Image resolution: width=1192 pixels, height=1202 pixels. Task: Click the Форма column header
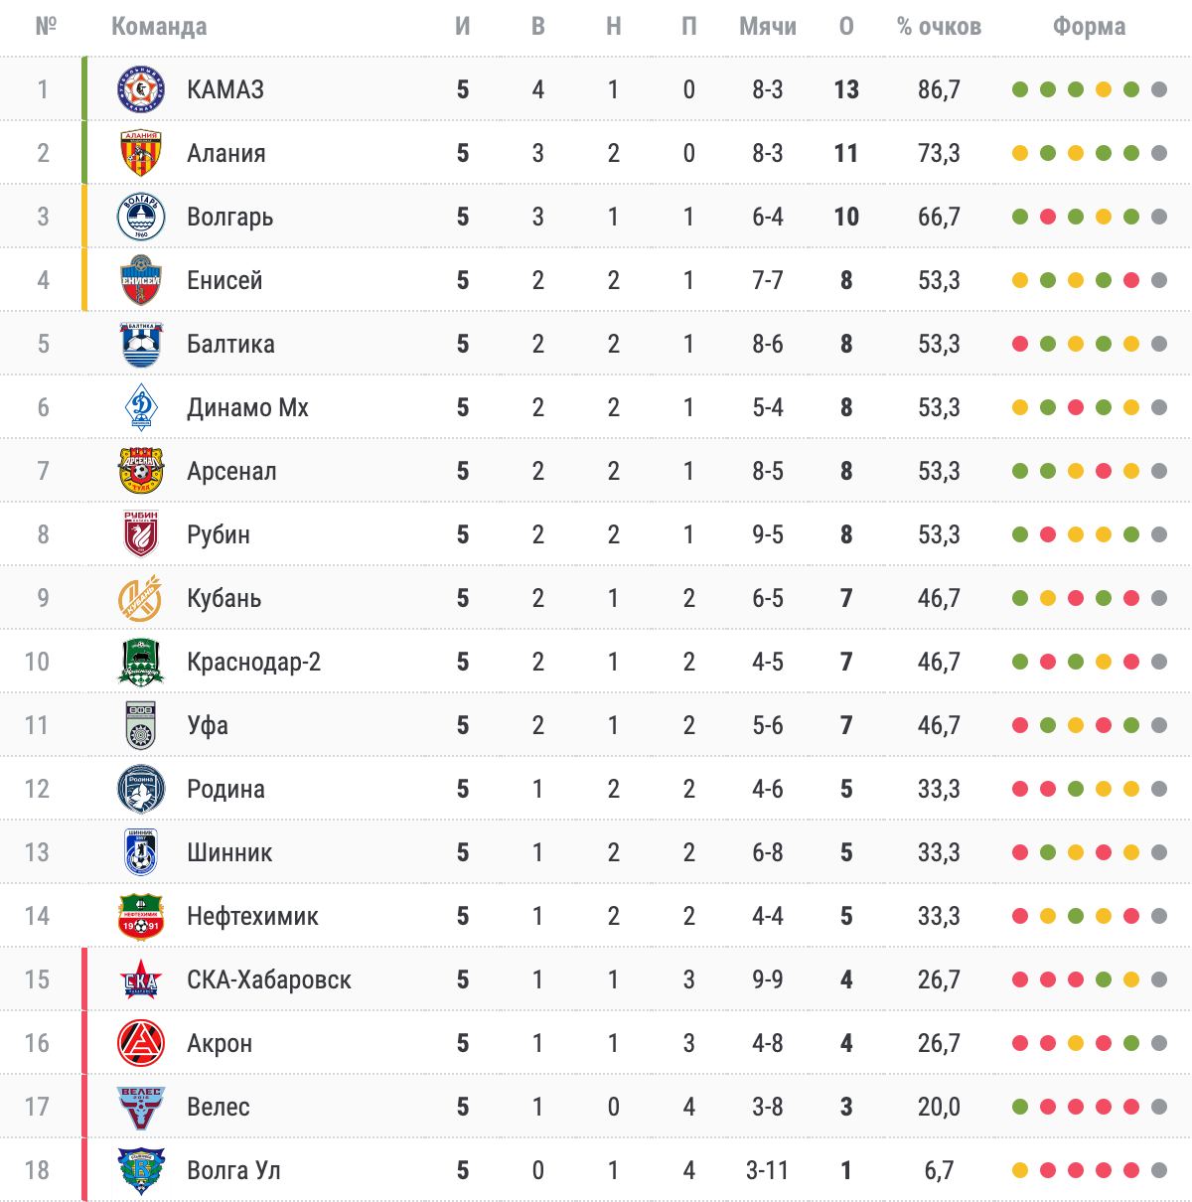tap(1089, 27)
